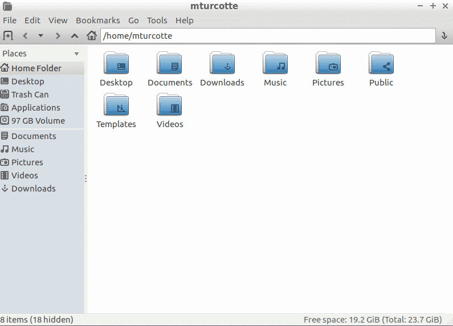Go up to the parent folder
453x326 pixels.
[75, 36]
